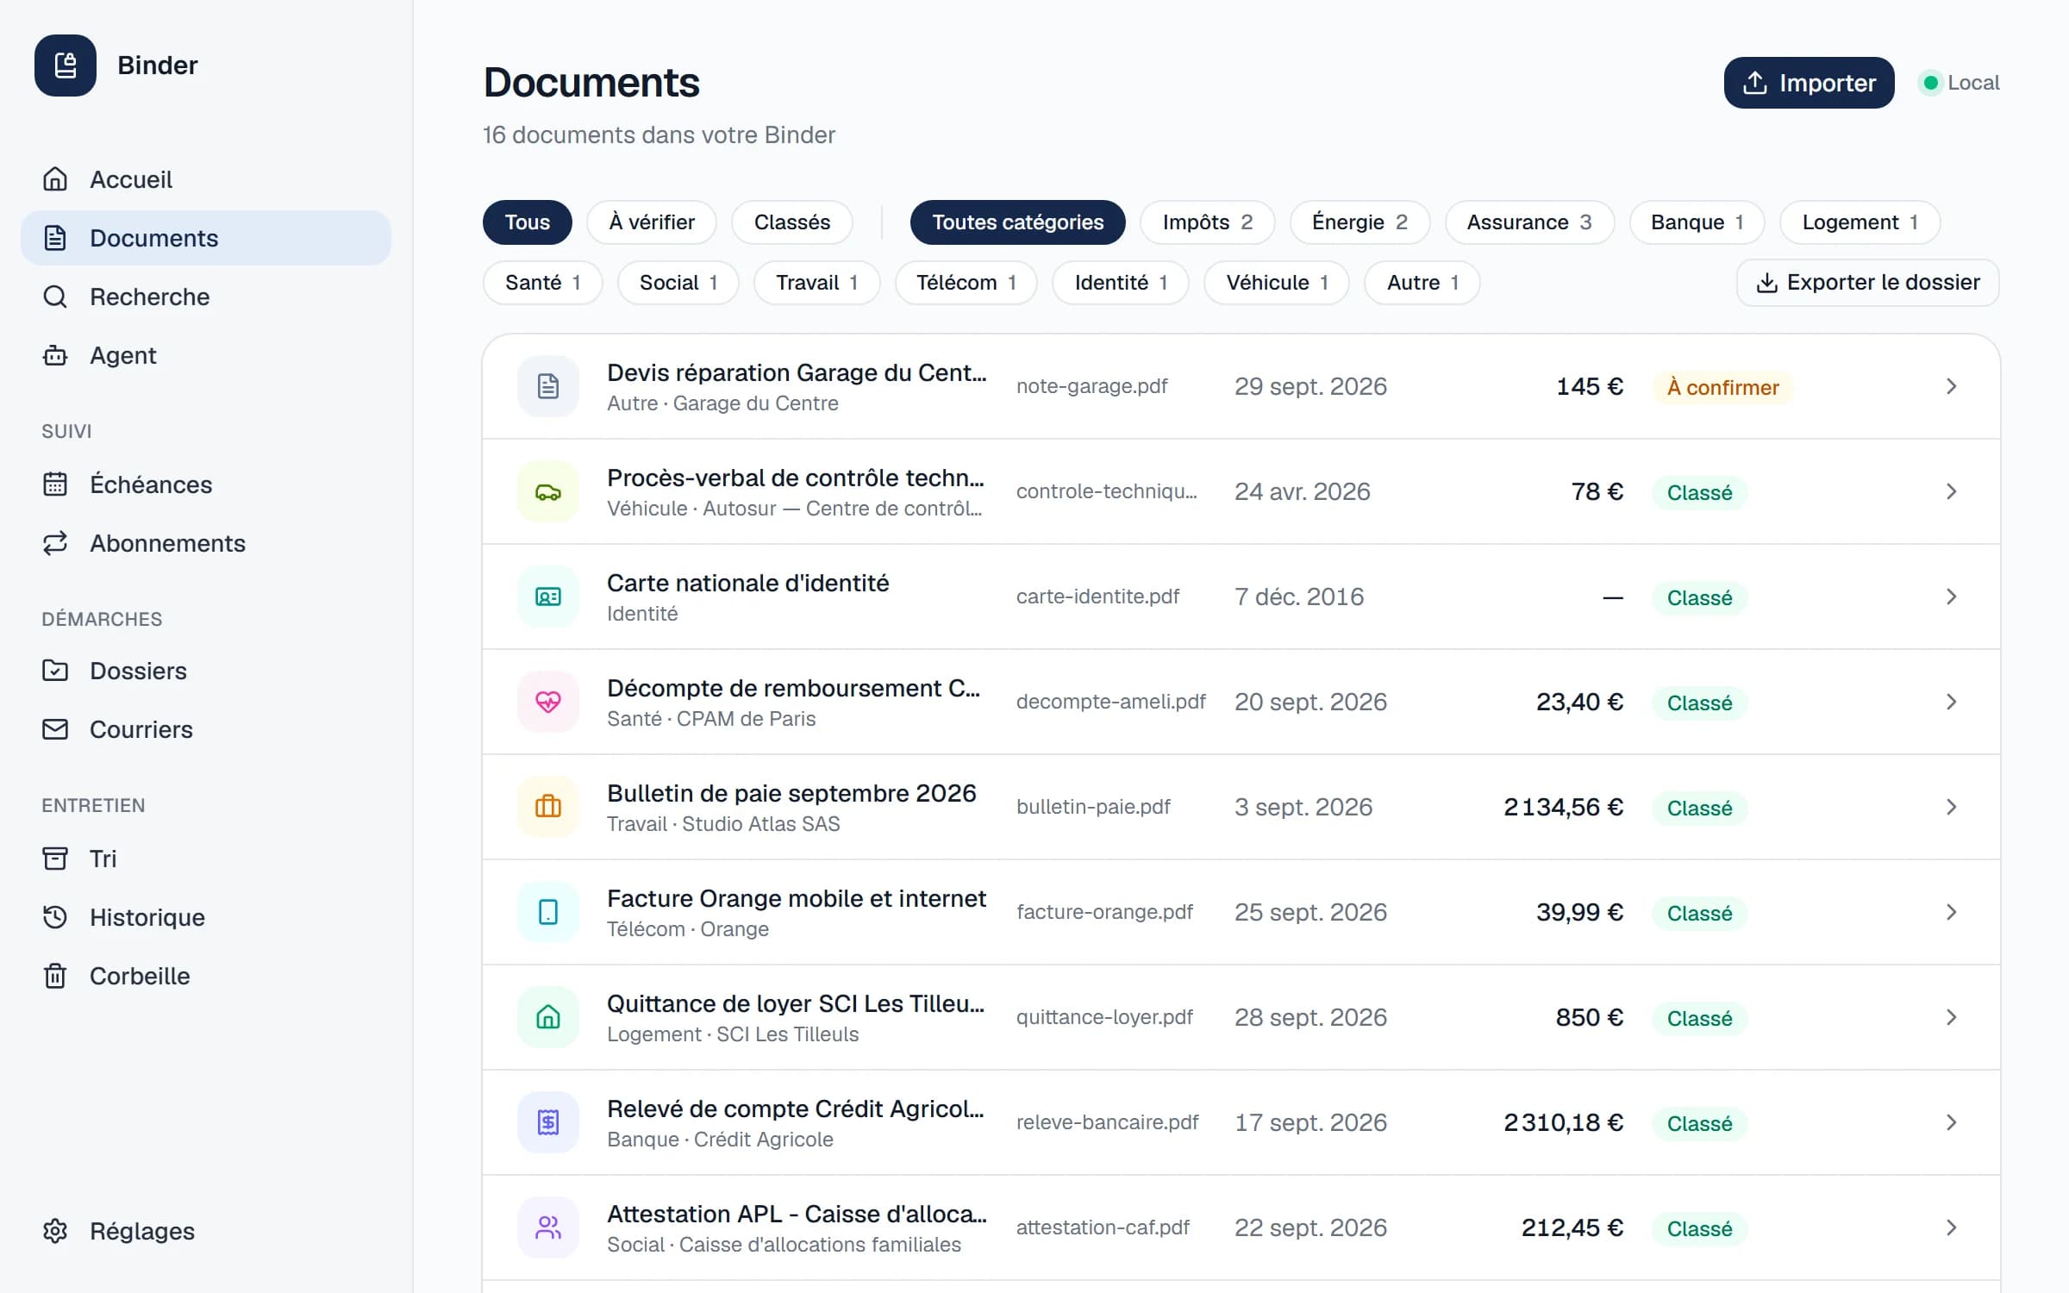Open Accueil in the sidebar

click(x=206, y=179)
